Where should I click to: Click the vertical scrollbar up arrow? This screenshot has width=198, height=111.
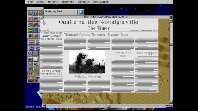tap(171, 21)
